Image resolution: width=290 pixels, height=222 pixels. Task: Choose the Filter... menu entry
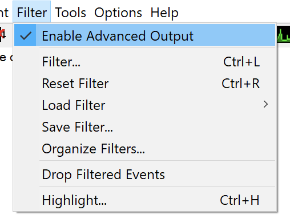(x=145, y=62)
